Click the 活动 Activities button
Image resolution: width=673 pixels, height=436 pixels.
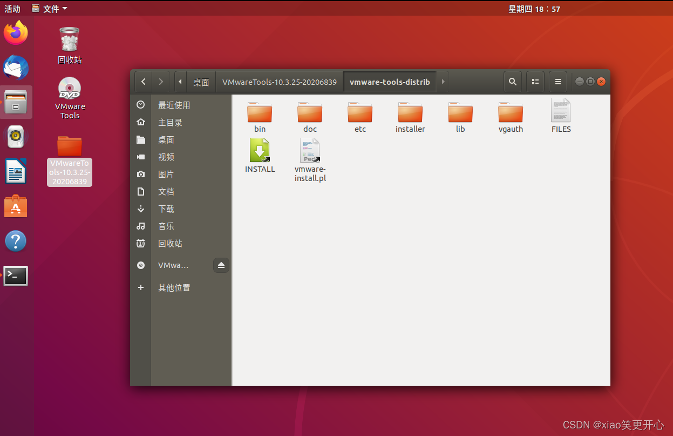click(12, 8)
